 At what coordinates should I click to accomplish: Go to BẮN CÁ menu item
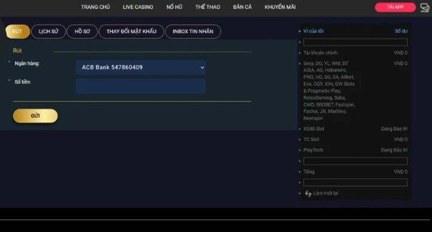coord(242,7)
